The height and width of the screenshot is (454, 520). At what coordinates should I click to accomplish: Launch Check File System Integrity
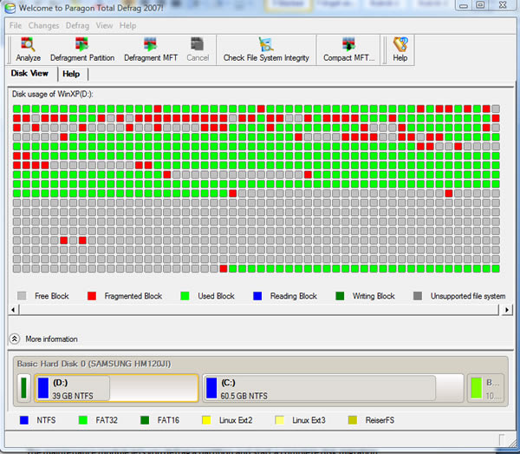click(x=266, y=49)
